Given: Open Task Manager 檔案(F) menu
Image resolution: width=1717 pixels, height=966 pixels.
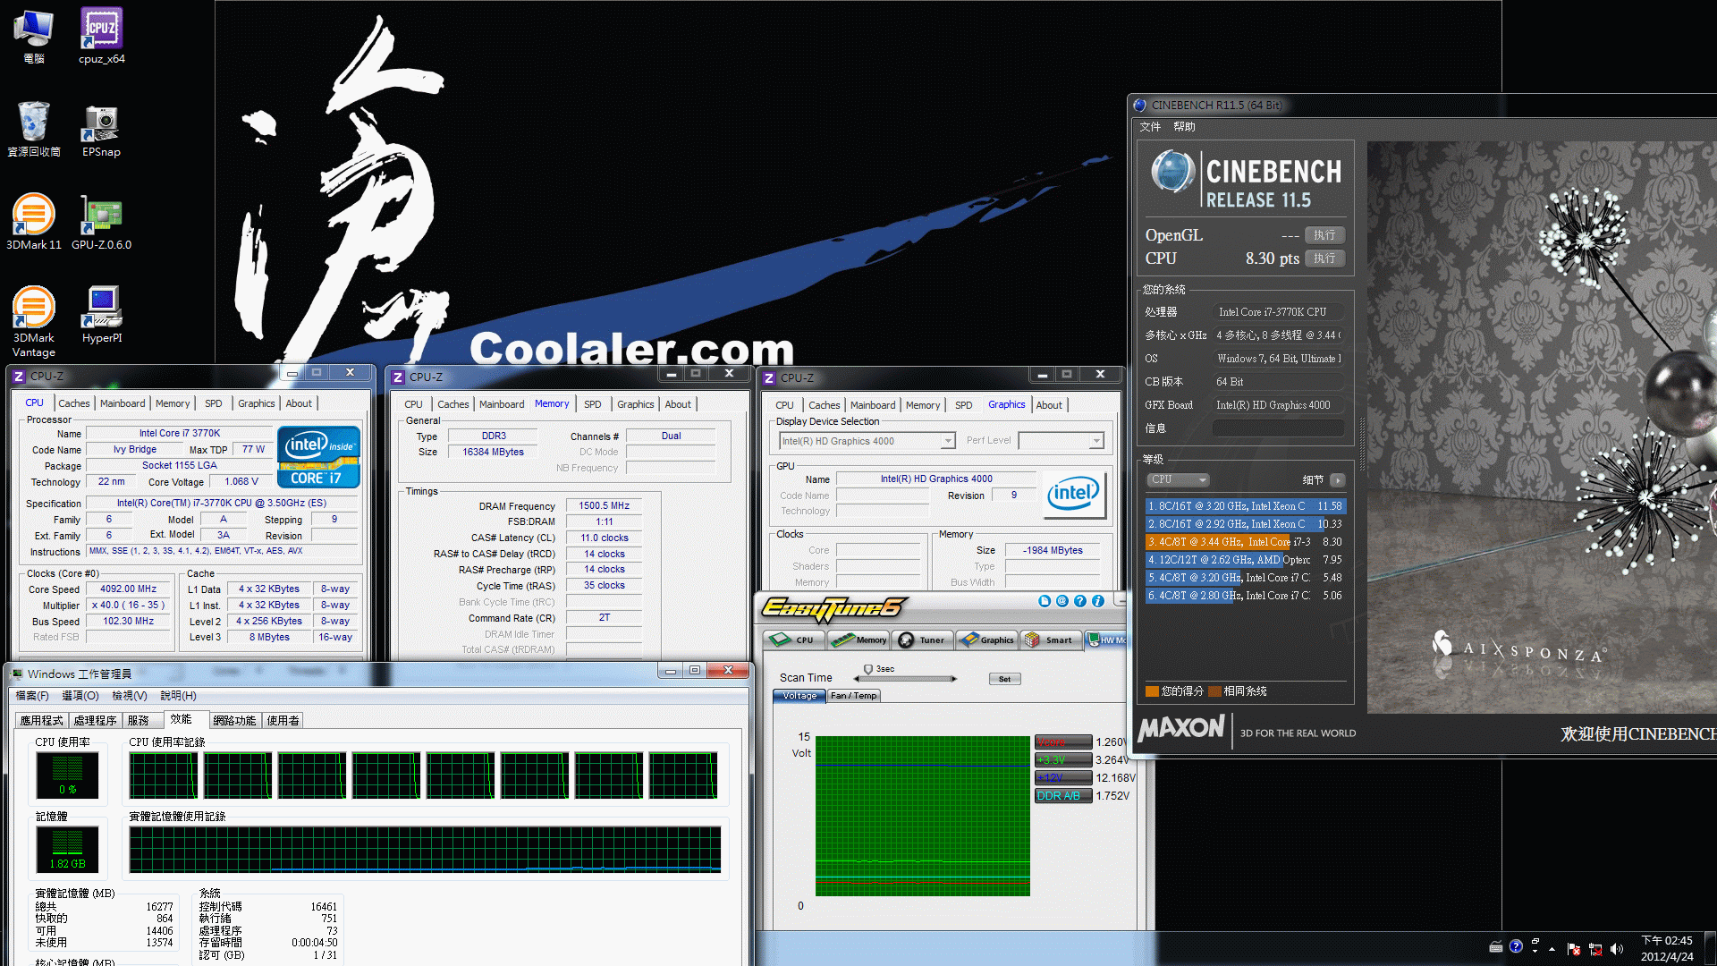Looking at the screenshot, I should (32, 696).
